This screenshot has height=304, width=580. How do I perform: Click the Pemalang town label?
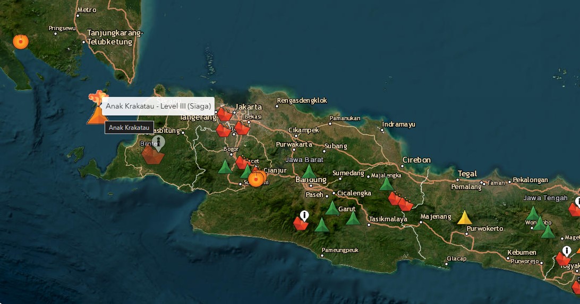pos(466,187)
